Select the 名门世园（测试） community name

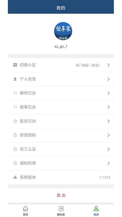pyautogui.click(x=88, y=65)
